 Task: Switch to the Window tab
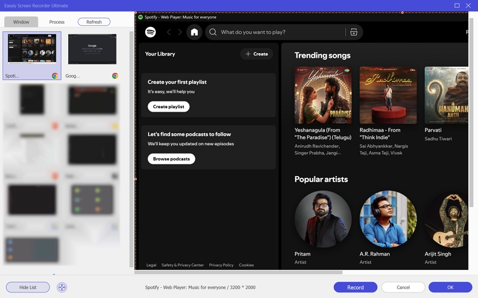pos(21,22)
